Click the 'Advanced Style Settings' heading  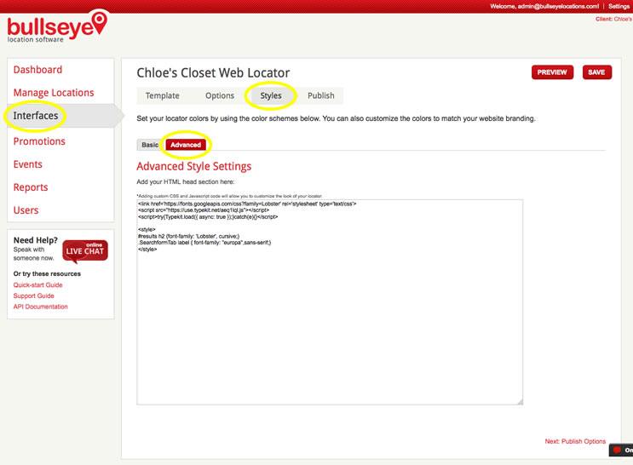[x=193, y=166]
